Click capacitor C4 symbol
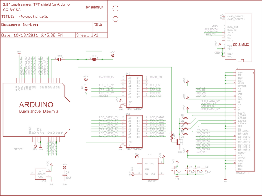Image resolution: width=262 pixels, height=196 pixels. [x=204, y=170]
